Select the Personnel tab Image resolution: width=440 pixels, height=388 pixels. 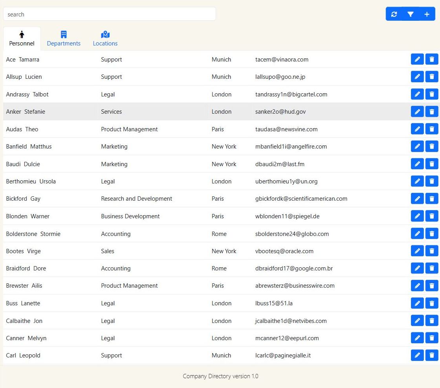pyautogui.click(x=22, y=38)
